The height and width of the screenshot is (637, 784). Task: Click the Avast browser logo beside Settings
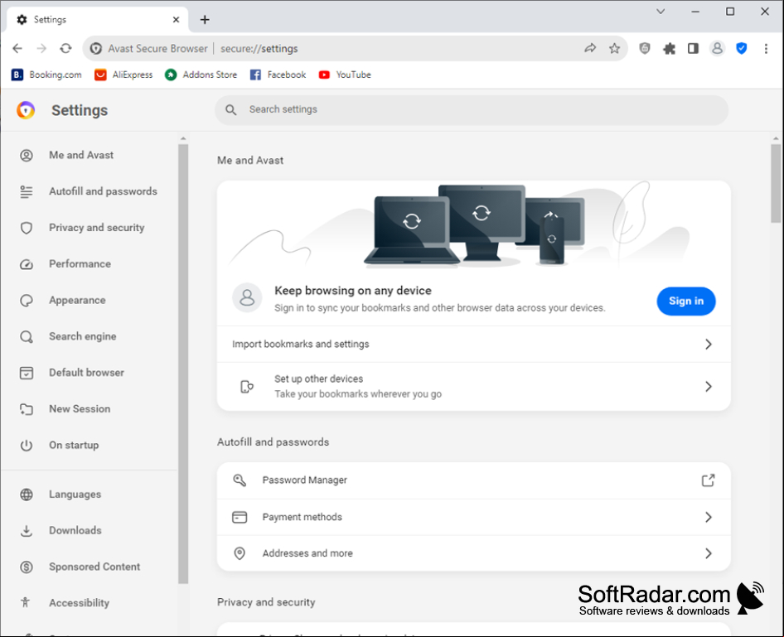click(x=26, y=110)
